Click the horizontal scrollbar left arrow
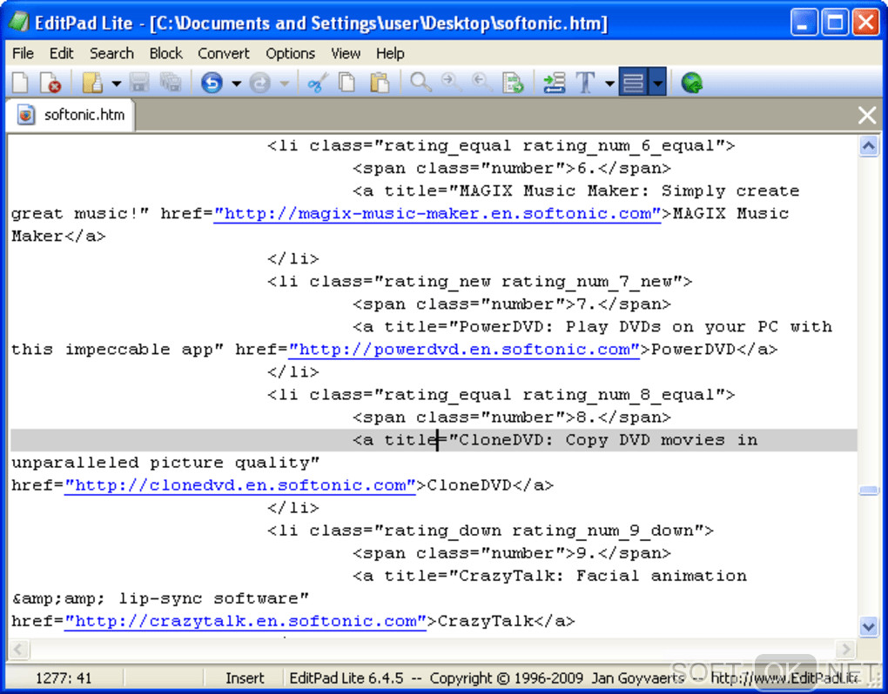The width and height of the screenshot is (888, 694). [x=18, y=649]
